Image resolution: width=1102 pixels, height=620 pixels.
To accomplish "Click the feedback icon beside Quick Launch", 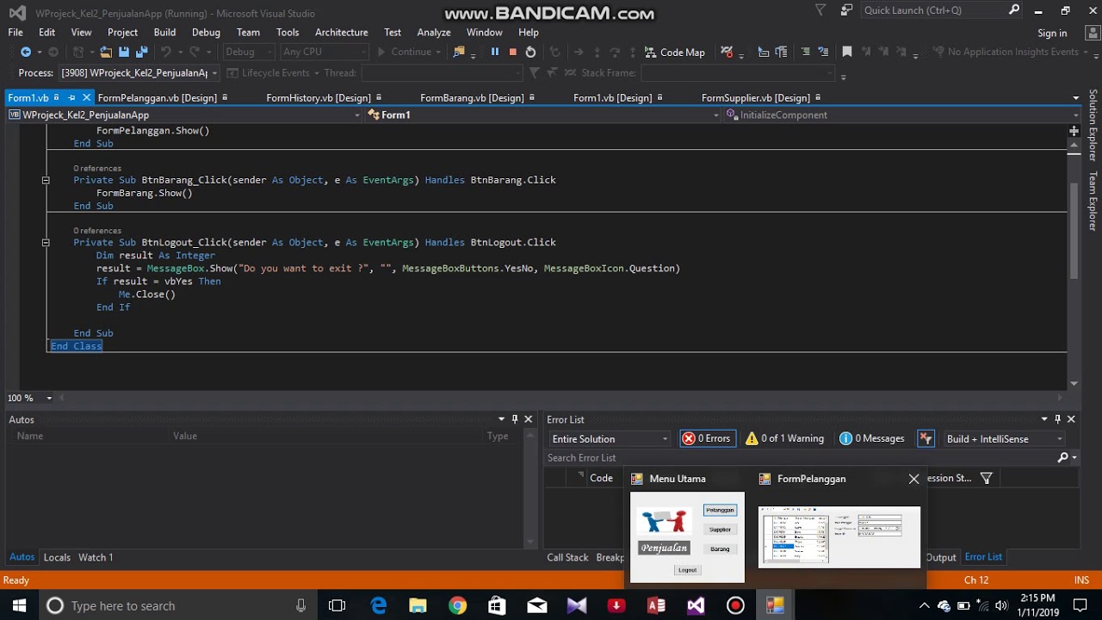I will [x=846, y=10].
